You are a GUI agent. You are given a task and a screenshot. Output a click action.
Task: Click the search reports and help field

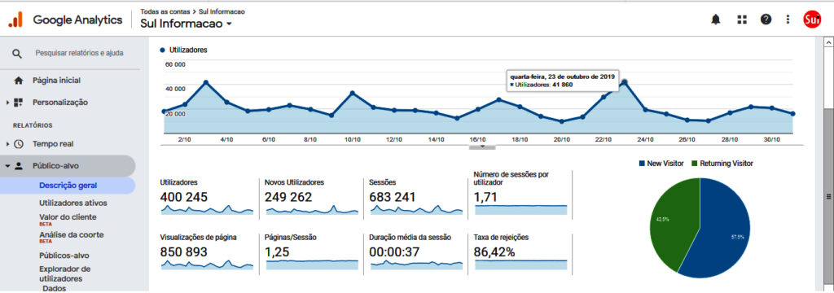click(x=79, y=53)
